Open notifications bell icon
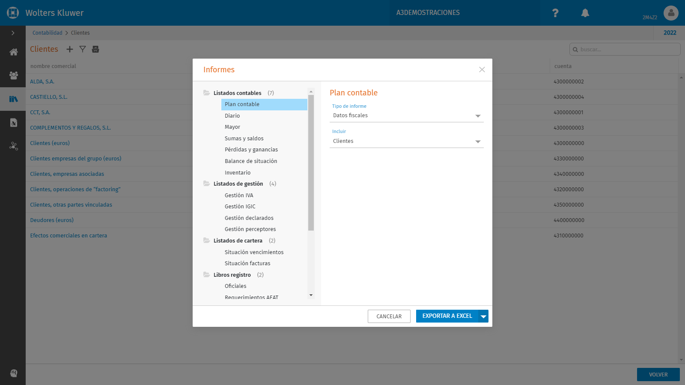 point(585,13)
